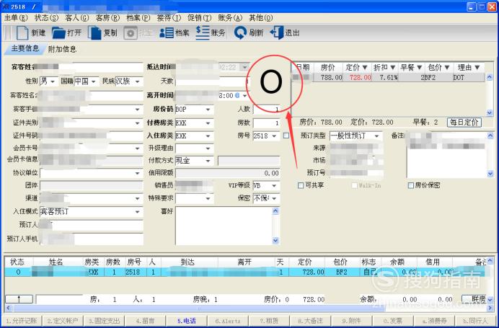
Task: Enable the 可共享 checkbox
Action: click(301, 185)
